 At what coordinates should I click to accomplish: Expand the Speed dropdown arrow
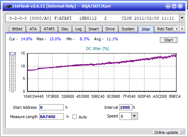[x=134, y=116]
